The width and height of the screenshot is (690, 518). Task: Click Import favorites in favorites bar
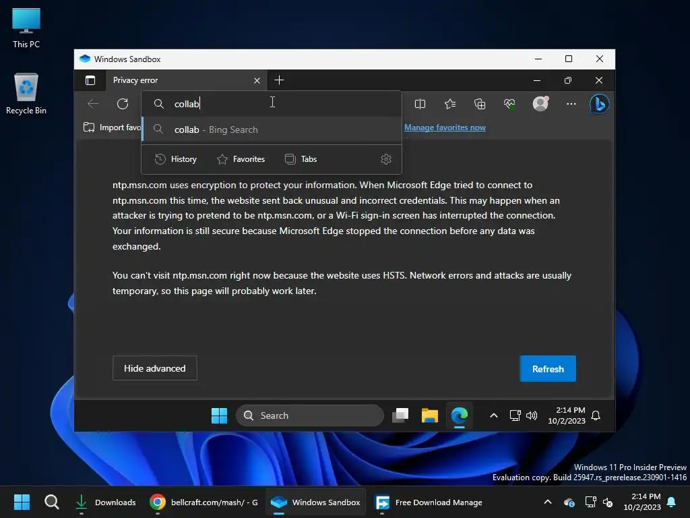113,127
